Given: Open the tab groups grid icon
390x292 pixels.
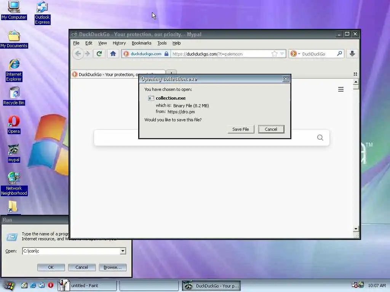Looking at the screenshot, I should pos(355,74).
